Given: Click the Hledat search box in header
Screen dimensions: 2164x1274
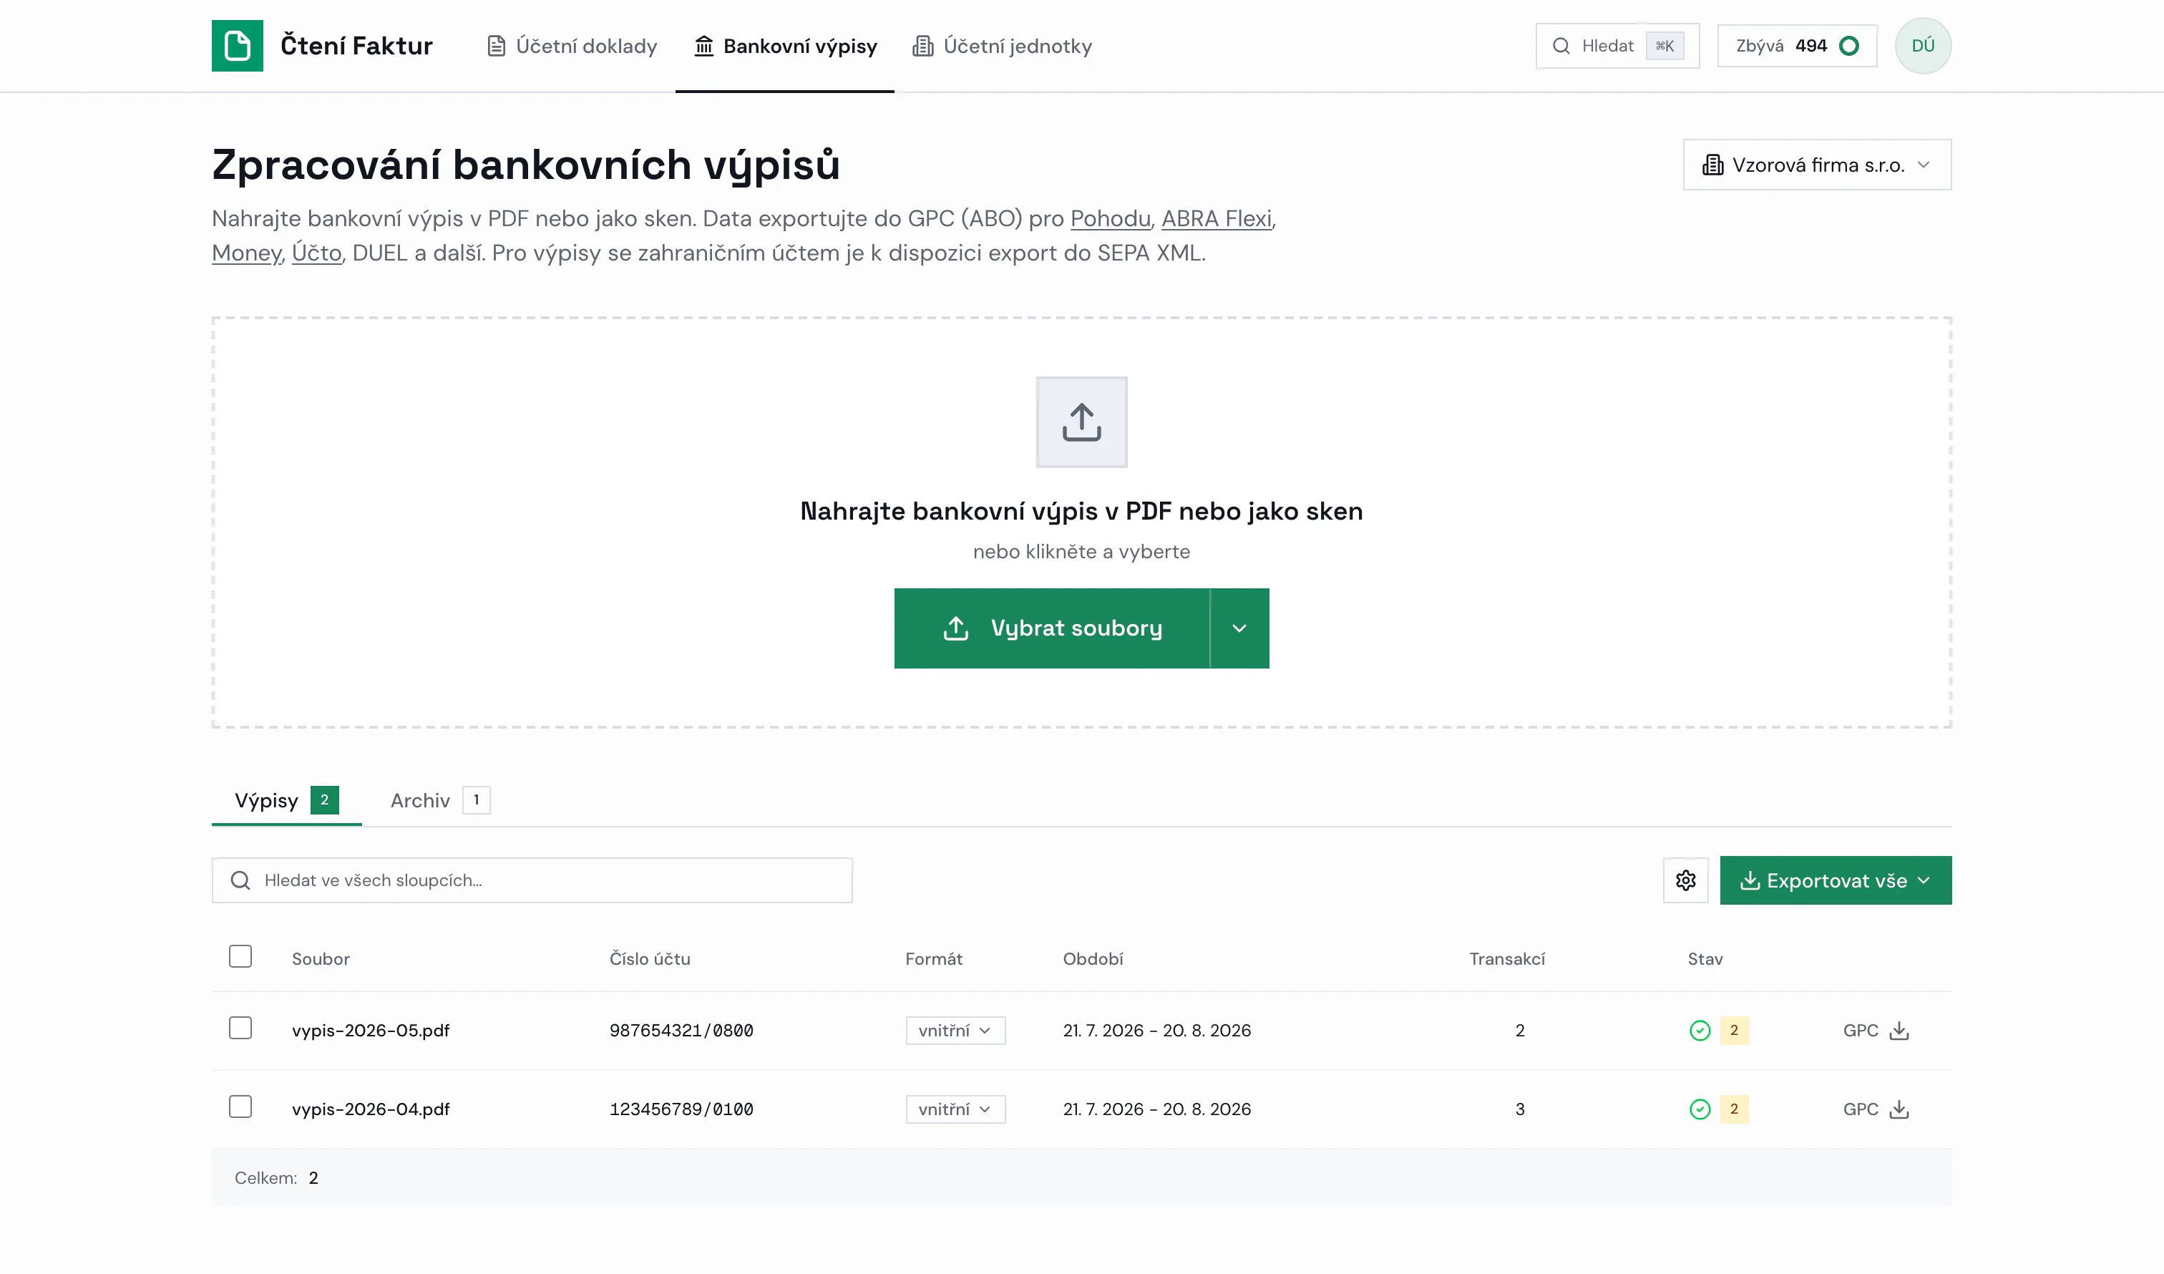Looking at the screenshot, I should pos(1617,46).
